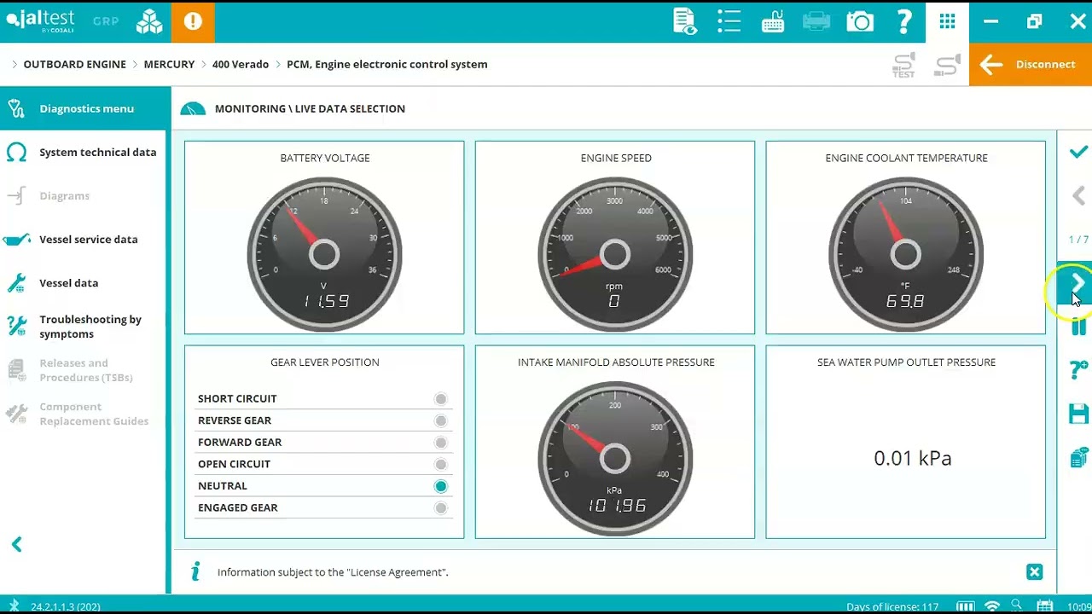Image resolution: width=1092 pixels, height=614 pixels.
Task: Close the License Agreement info bar
Action: (x=1034, y=572)
